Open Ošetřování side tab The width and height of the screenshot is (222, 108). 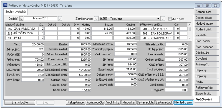click(x=206, y=53)
